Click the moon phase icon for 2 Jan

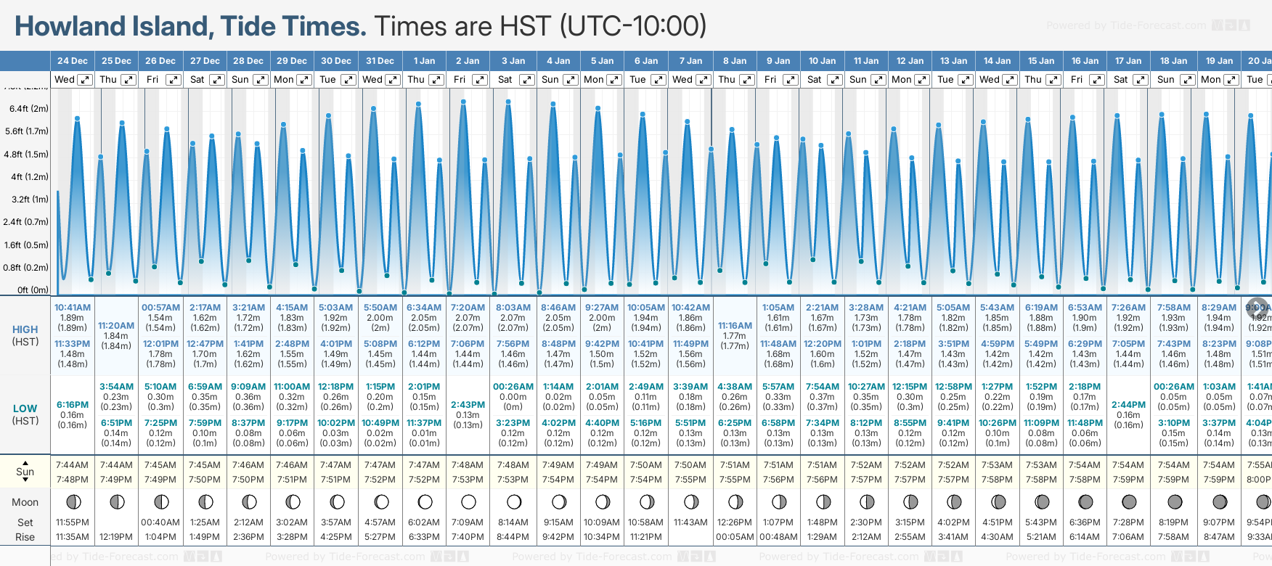(x=468, y=501)
